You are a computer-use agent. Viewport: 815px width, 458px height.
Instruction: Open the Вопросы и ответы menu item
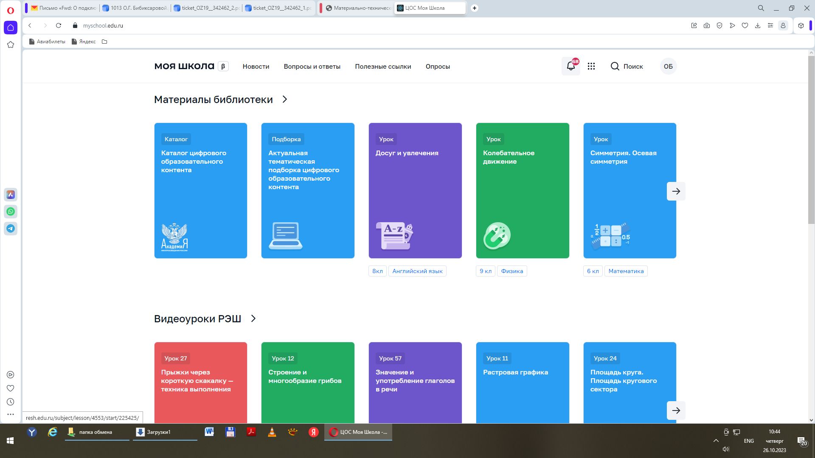(312, 67)
